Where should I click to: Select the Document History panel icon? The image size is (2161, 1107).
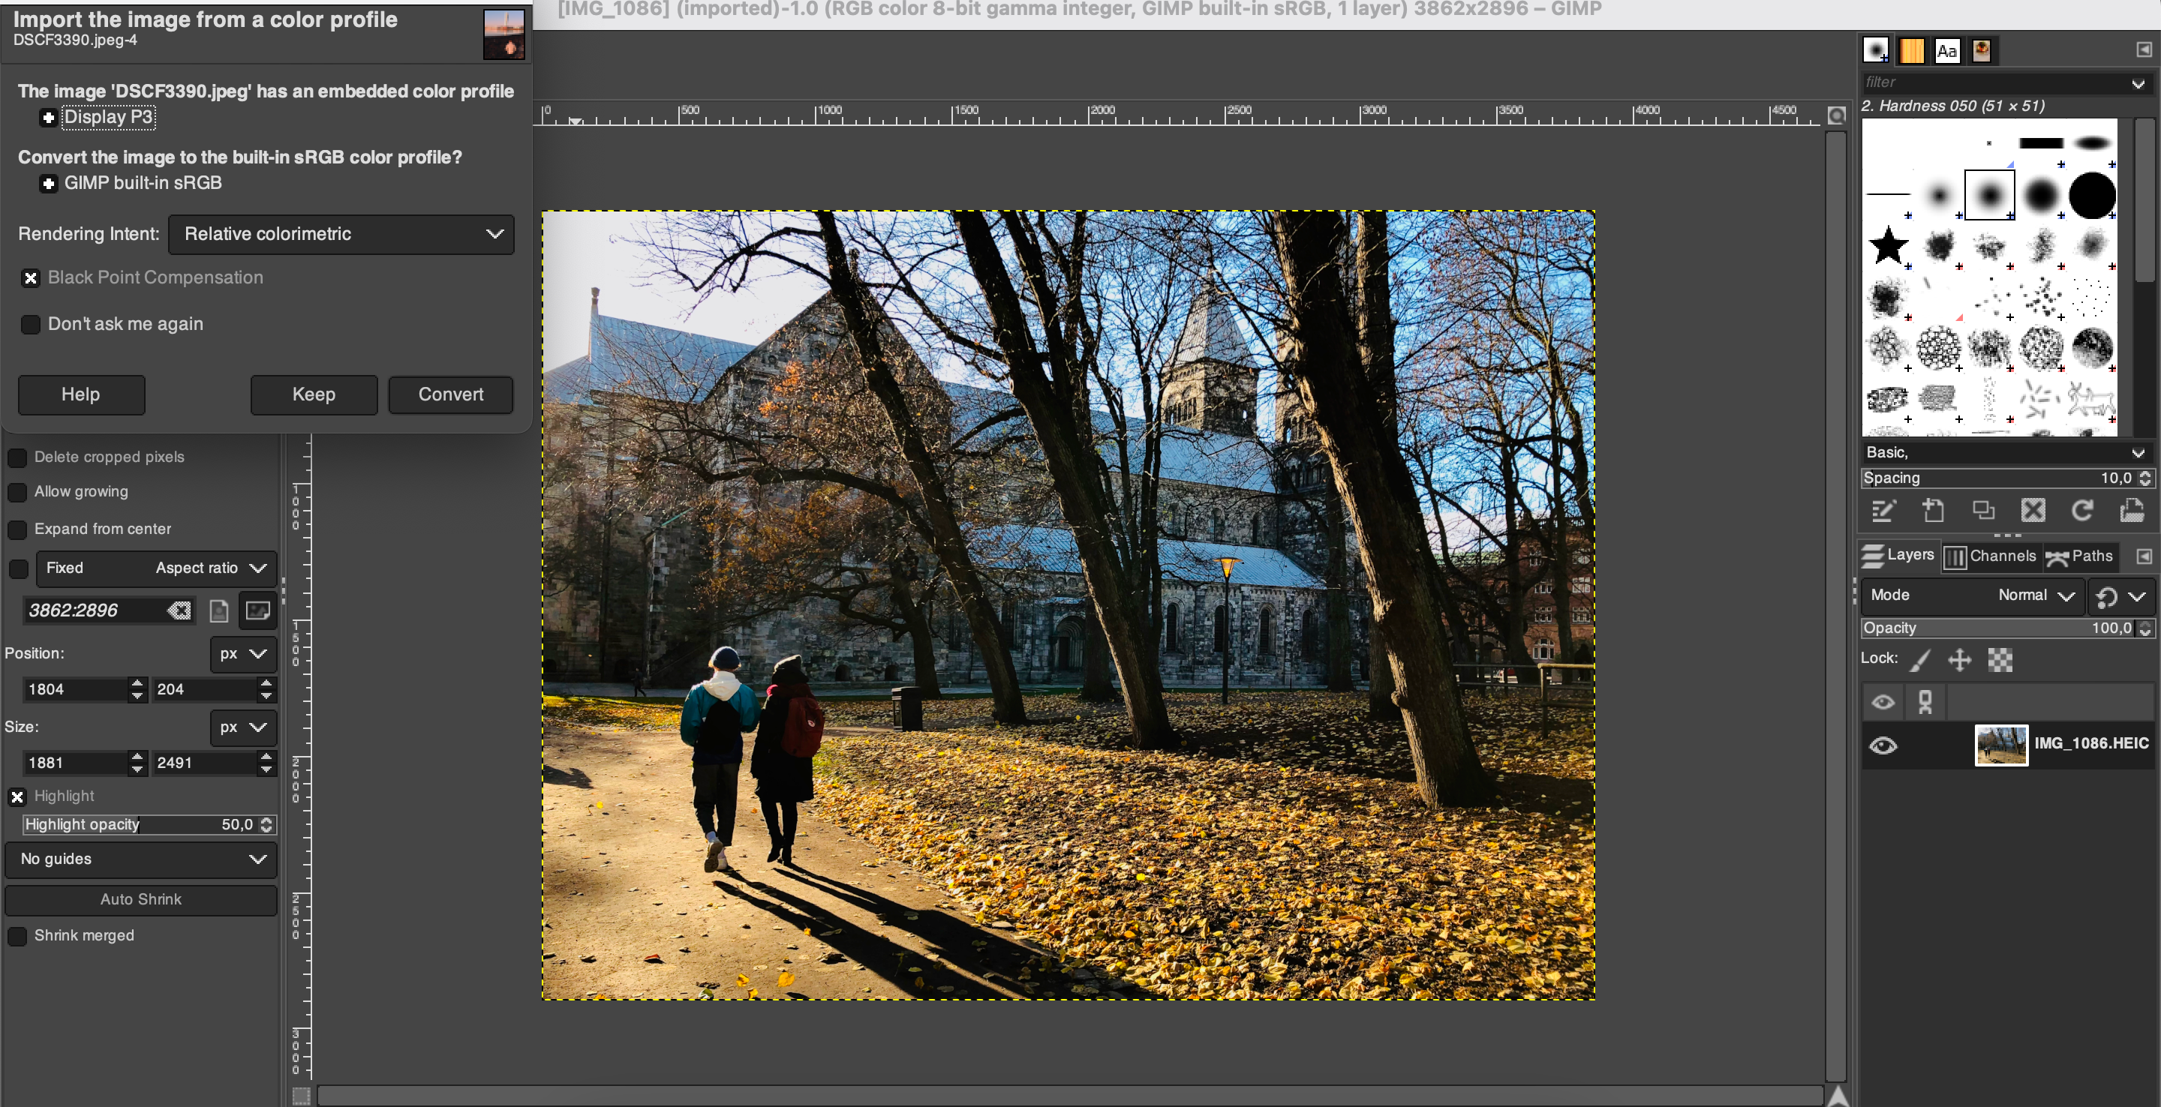(1982, 50)
